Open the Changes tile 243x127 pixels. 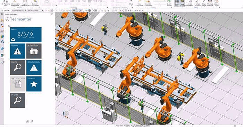(17, 51)
